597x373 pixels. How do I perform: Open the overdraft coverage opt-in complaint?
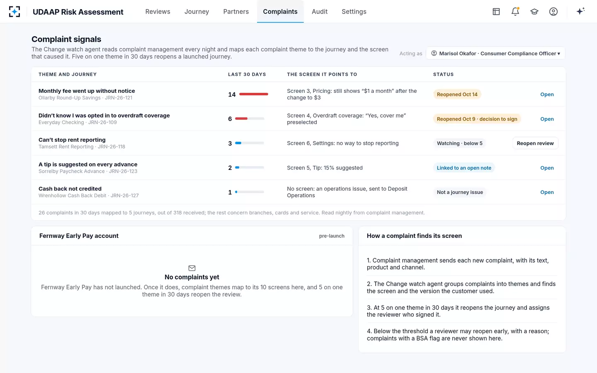click(547, 119)
